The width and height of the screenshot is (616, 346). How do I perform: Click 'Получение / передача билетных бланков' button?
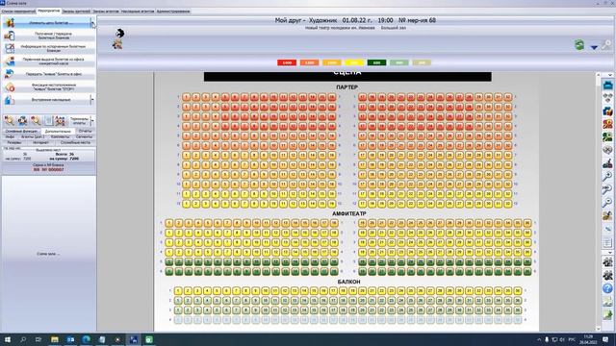click(49, 36)
